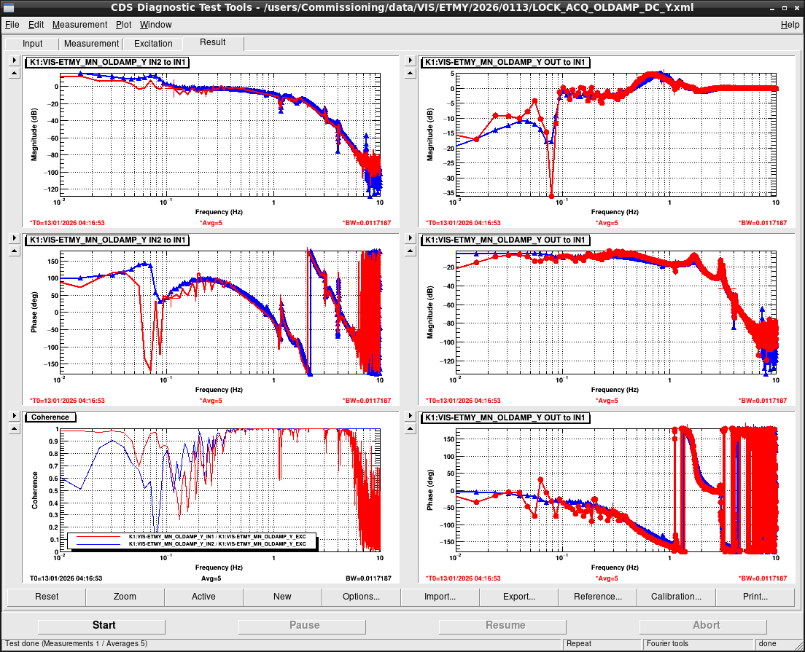
Task: Click up-arrow icon beside top-right OUT to IN1 plot
Action: tap(410, 74)
